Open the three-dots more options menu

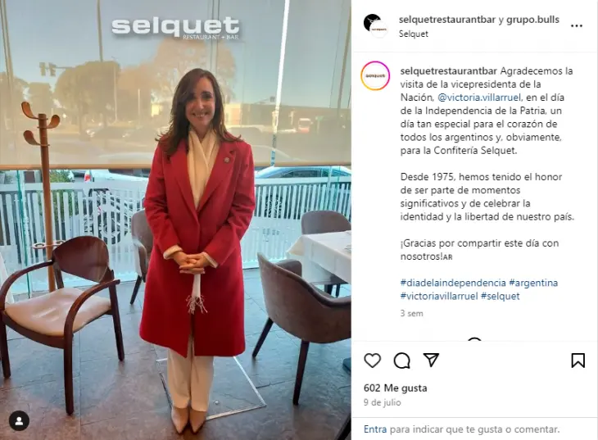(x=576, y=25)
